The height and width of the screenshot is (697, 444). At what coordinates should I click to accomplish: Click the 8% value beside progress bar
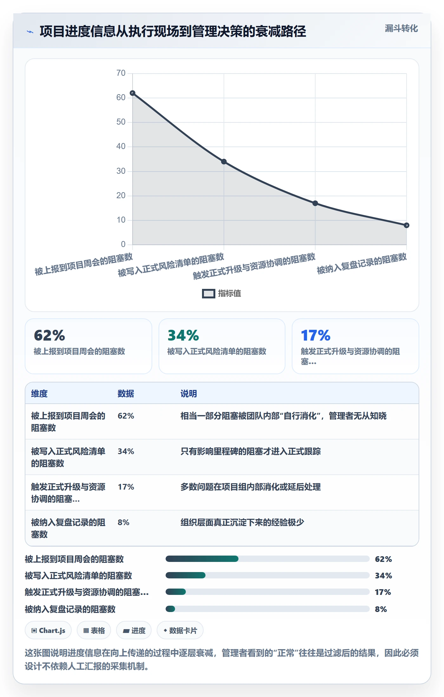coord(381,609)
